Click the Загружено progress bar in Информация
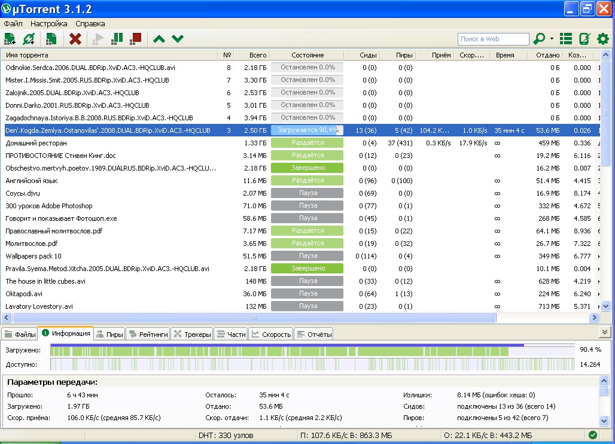Screen dimensions: 615x444 click(313, 350)
